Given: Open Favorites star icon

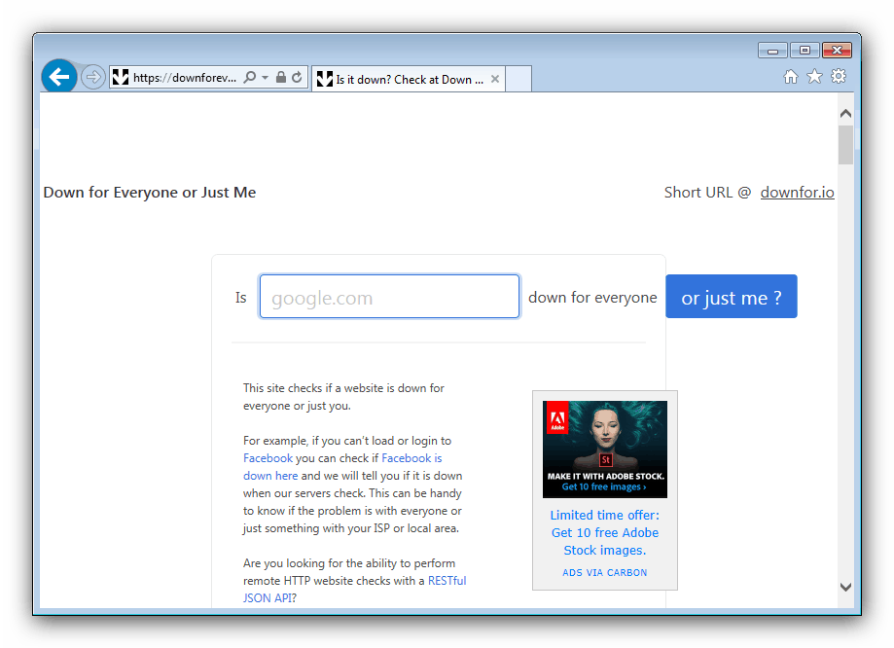Looking at the screenshot, I should tap(815, 77).
